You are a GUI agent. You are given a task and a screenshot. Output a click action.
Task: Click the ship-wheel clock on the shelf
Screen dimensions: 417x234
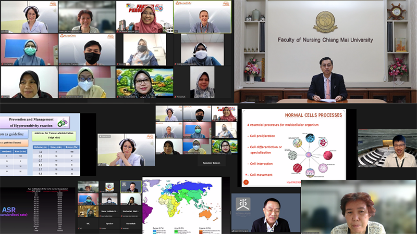pos(397,11)
